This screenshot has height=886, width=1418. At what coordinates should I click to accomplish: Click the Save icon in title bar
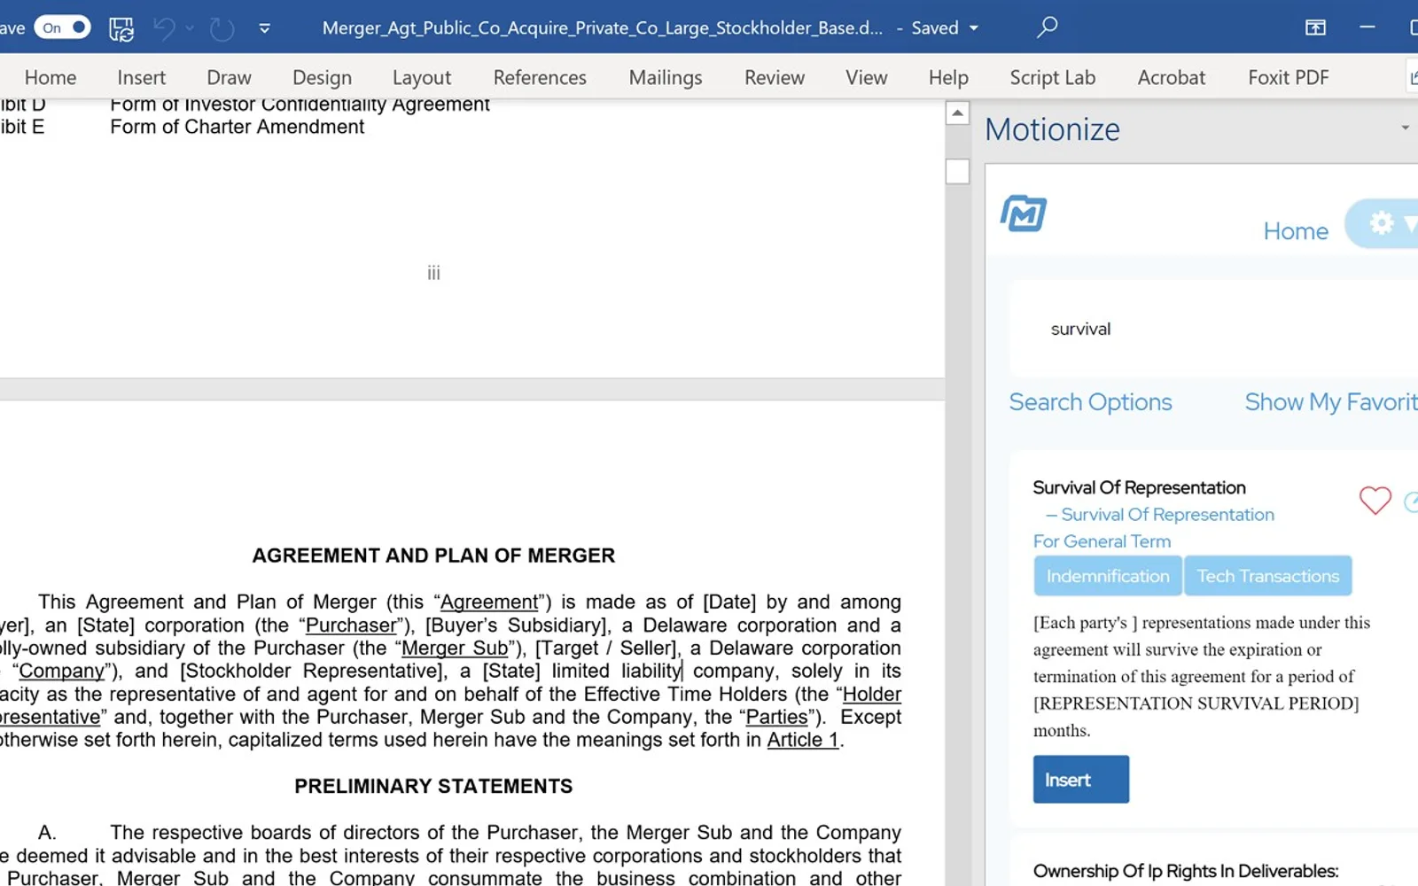point(121,28)
